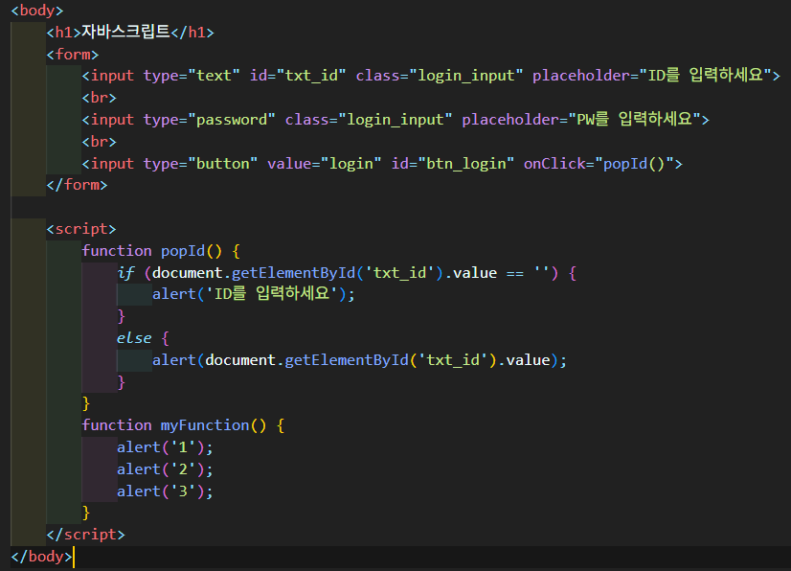
Task: Click the id="txt_id" attribute
Action: (x=298, y=76)
